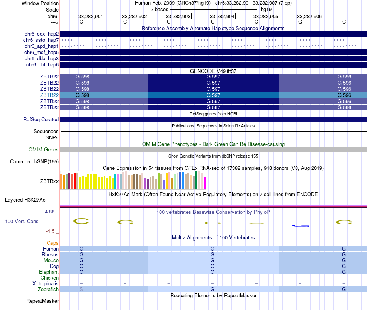The image size is (367, 310).
Task: Open Short Genetic Variants from dbSNP title
Action: pos(213,156)
